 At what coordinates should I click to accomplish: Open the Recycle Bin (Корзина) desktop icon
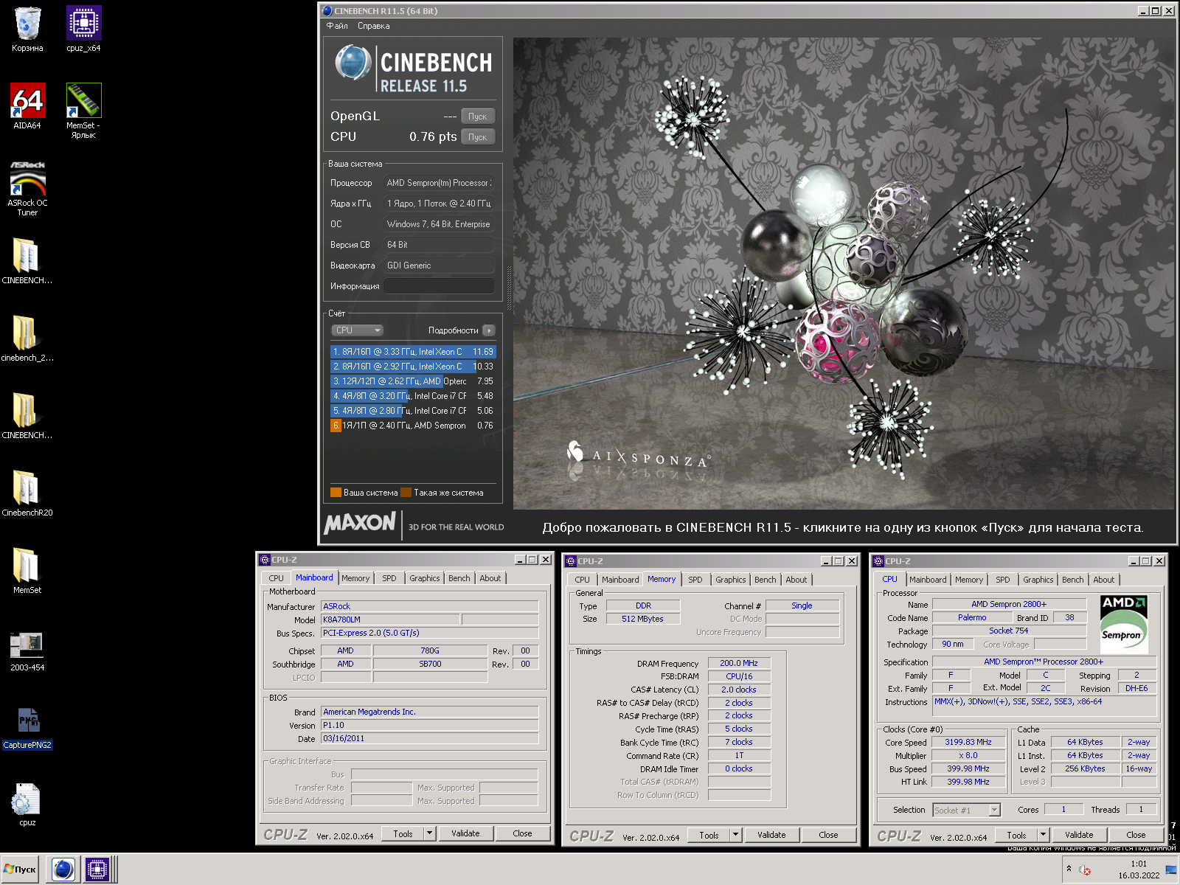click(27, 29)
